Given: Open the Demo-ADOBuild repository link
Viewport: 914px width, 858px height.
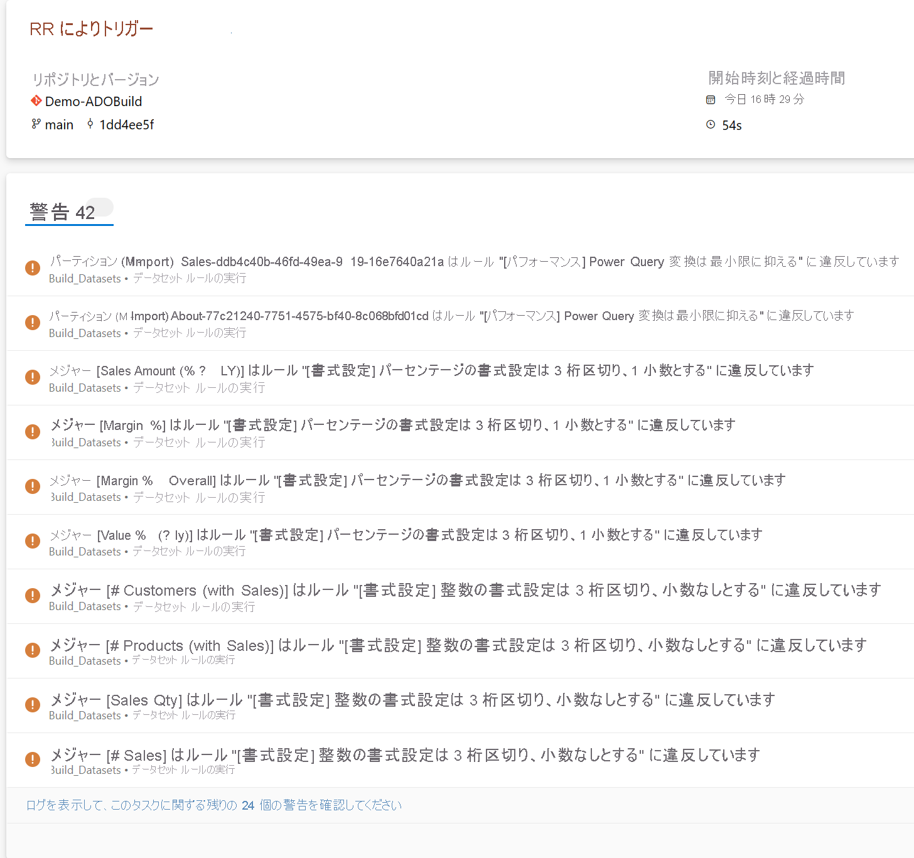Looking at the screenshot, I should 93,101.
